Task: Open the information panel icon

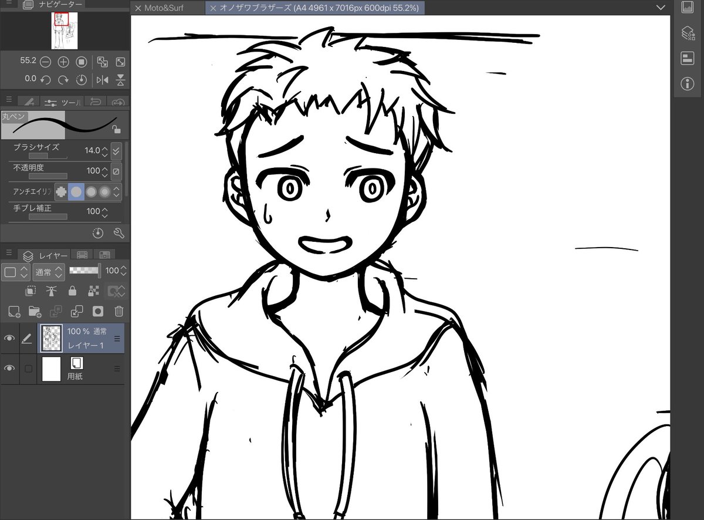Action: pyautogui.click(x=687, y=84)
